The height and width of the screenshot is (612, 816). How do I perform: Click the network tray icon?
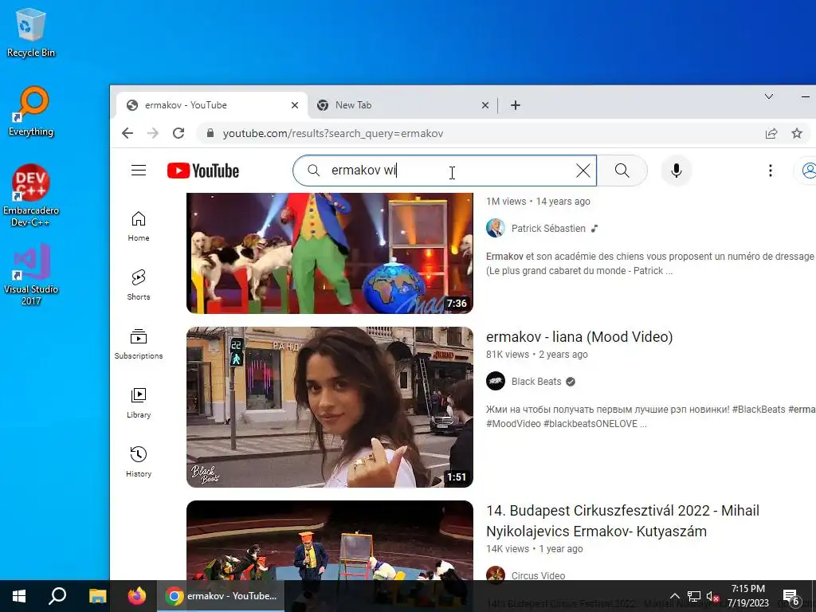coord(694,596)
